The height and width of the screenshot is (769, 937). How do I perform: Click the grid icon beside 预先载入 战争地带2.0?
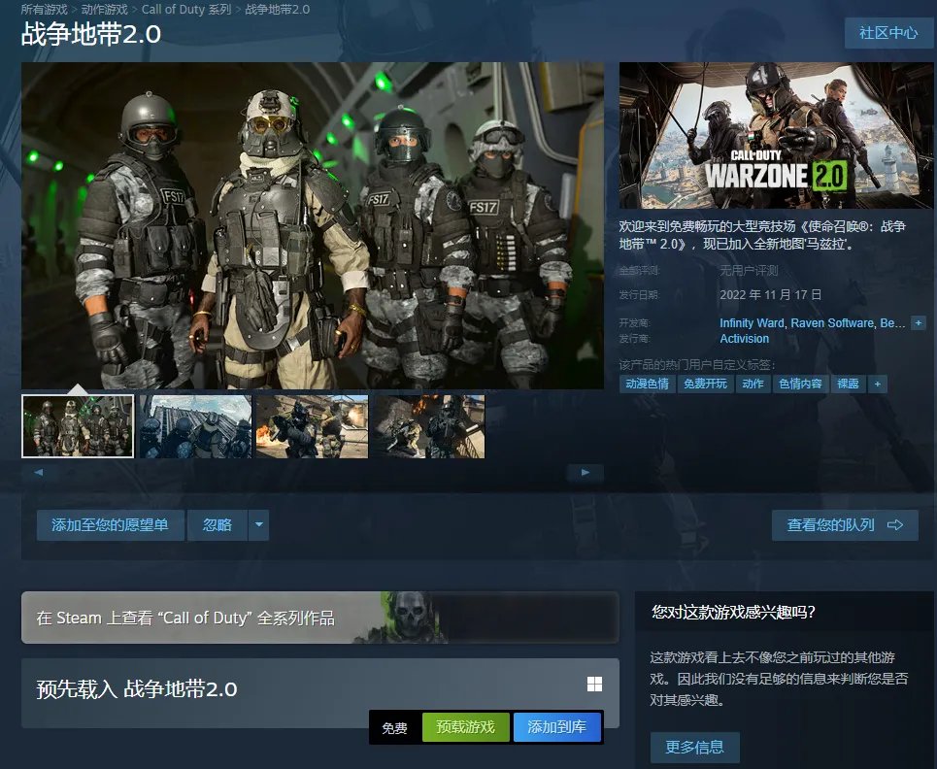point(594,685)
